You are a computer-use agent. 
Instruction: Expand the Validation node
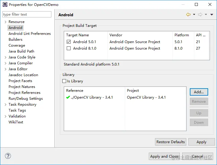point(5,116)
